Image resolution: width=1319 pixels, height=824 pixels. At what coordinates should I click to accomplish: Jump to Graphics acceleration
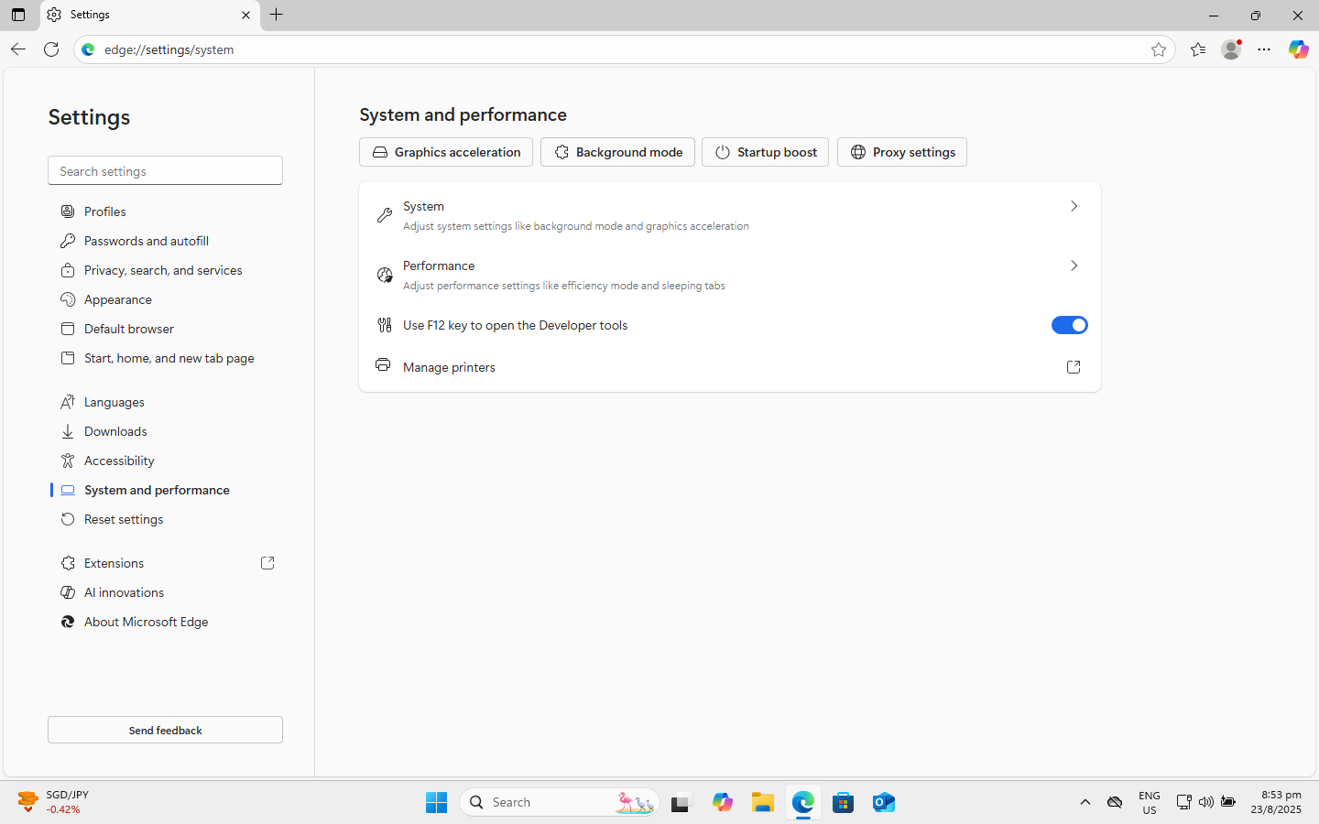(x=446, y=152)
